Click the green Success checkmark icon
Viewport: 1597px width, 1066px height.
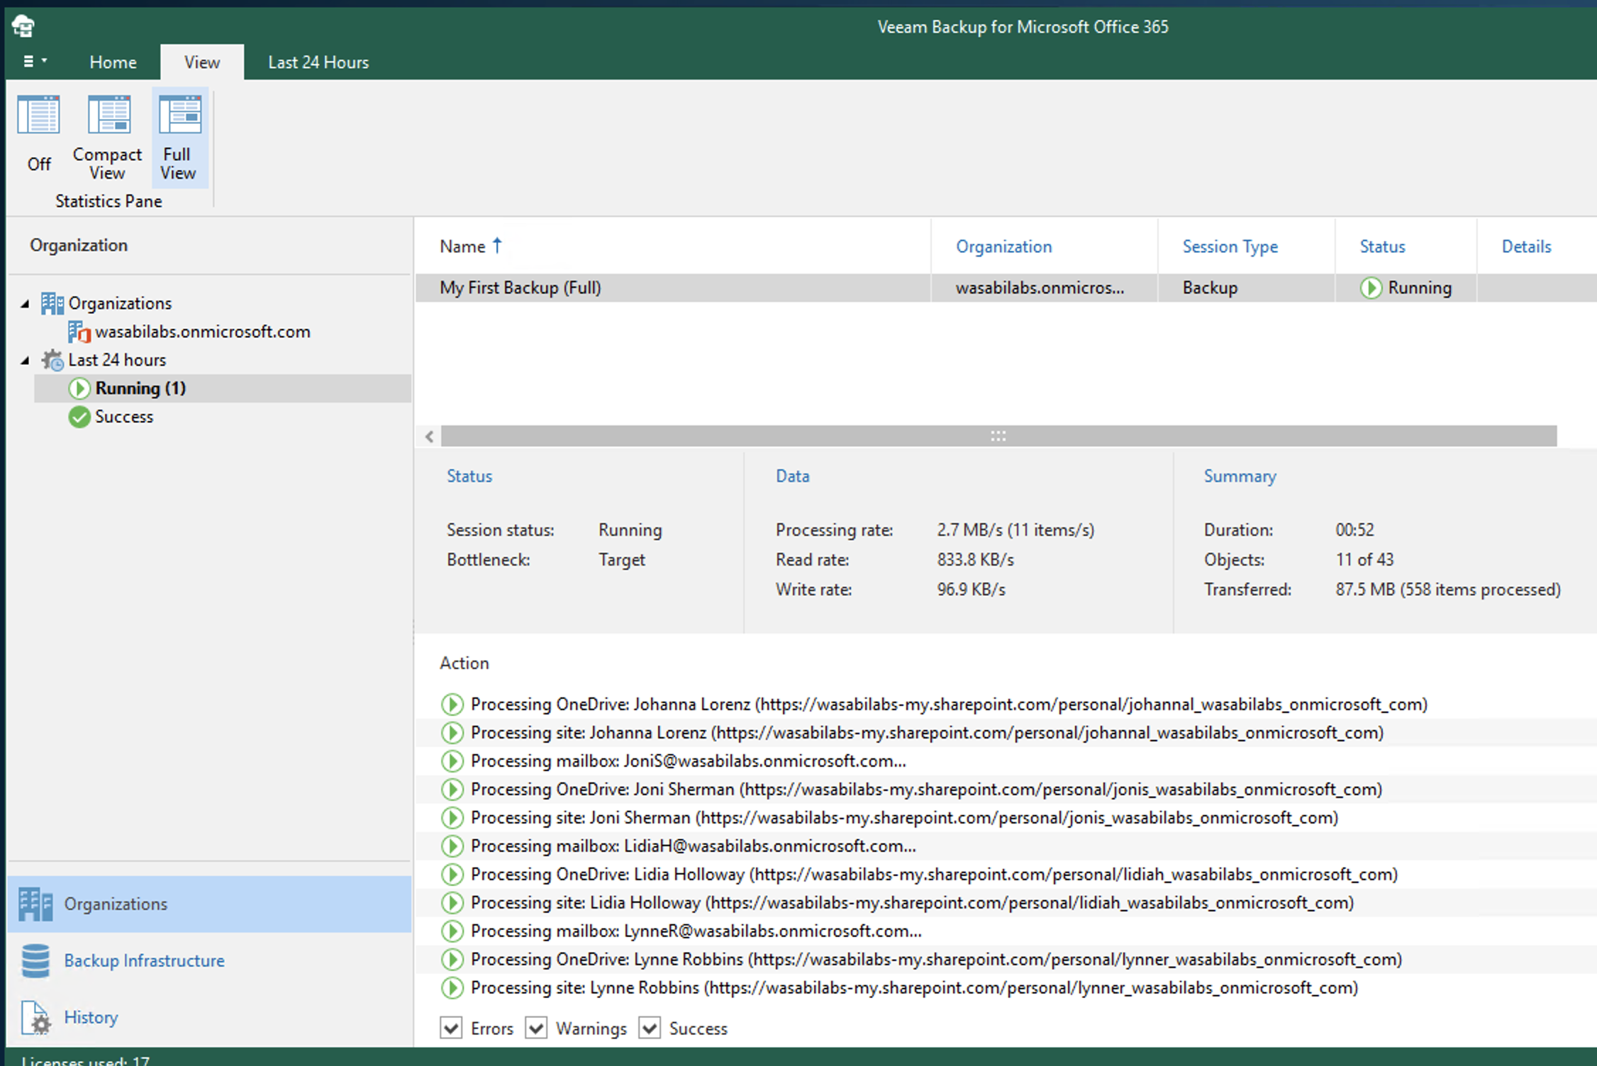tap(79, 417)
